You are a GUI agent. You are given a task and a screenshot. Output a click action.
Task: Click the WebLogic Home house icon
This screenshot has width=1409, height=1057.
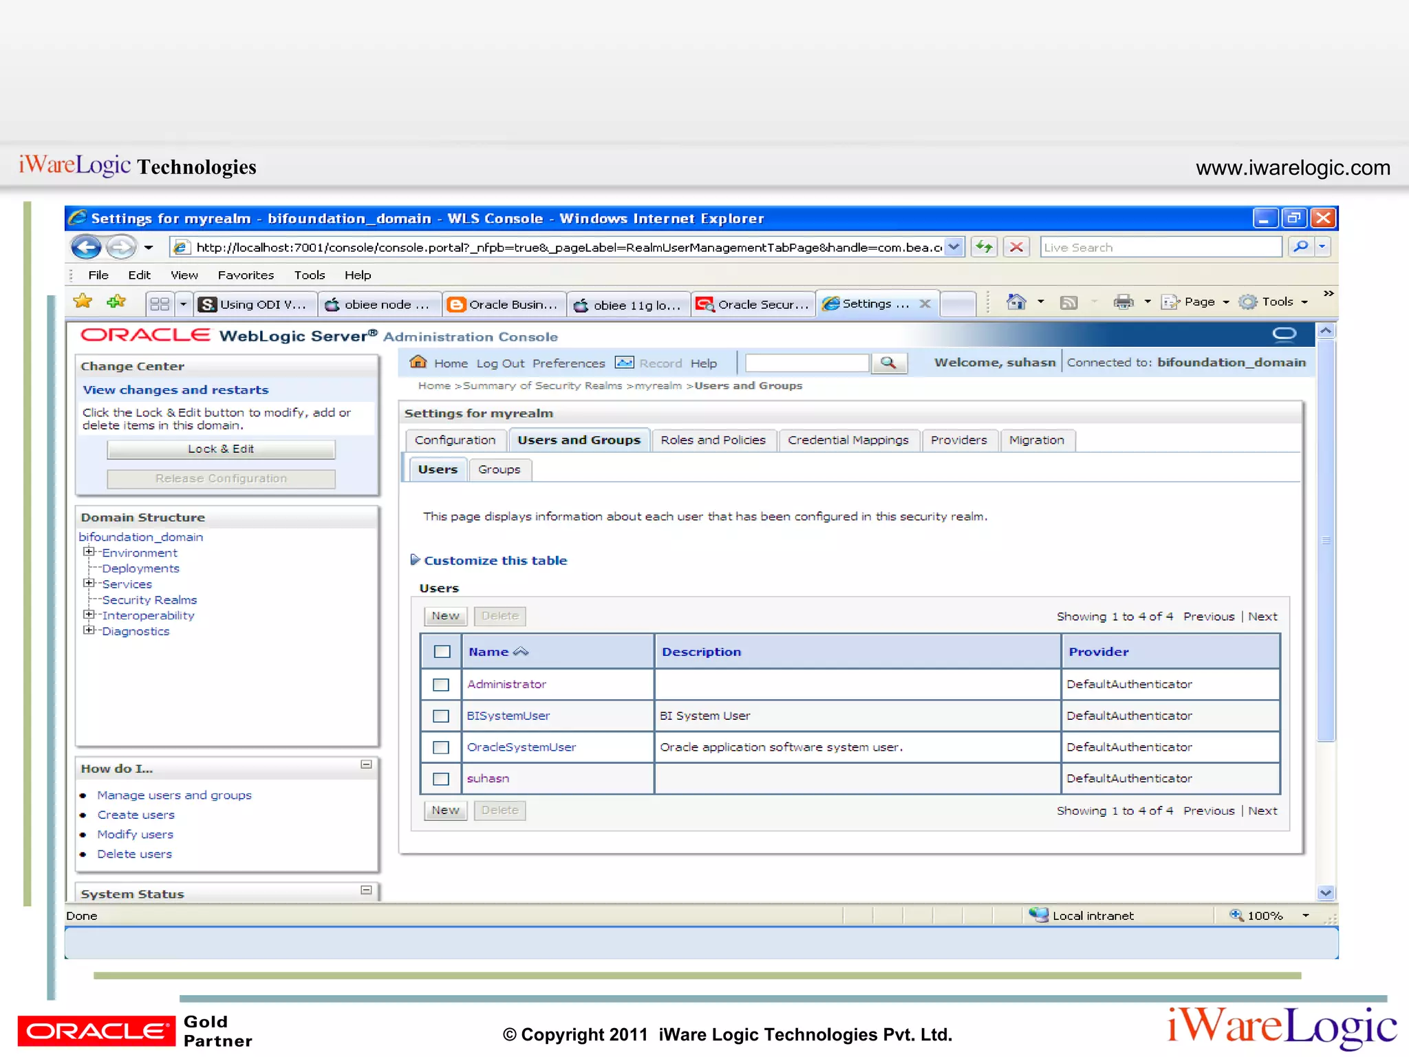click(x=418, y=363)
